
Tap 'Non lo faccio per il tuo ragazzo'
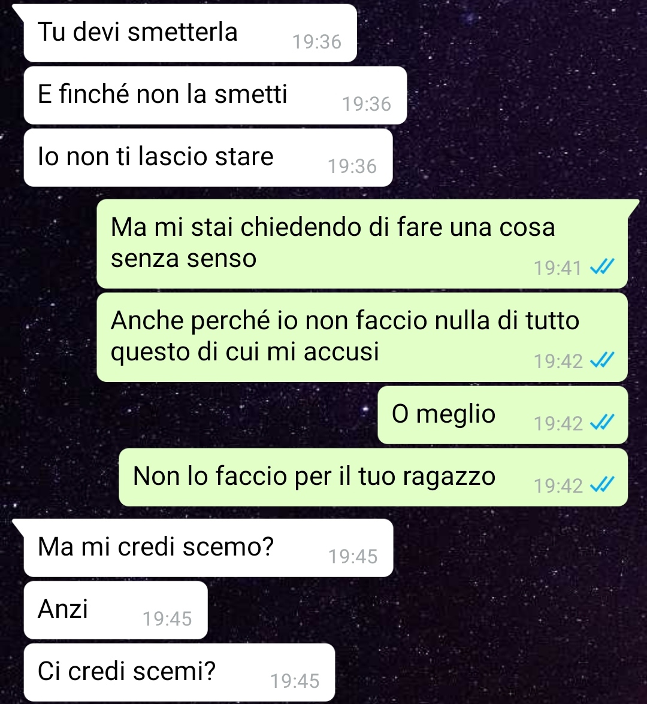pos(373,477)
